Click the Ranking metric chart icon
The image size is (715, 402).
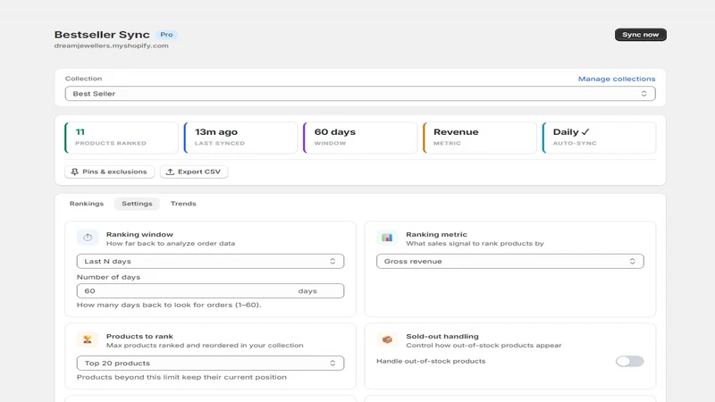tap(387, 238)
